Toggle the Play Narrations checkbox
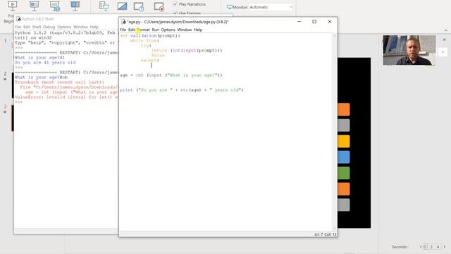 click(x=175, y=4)
